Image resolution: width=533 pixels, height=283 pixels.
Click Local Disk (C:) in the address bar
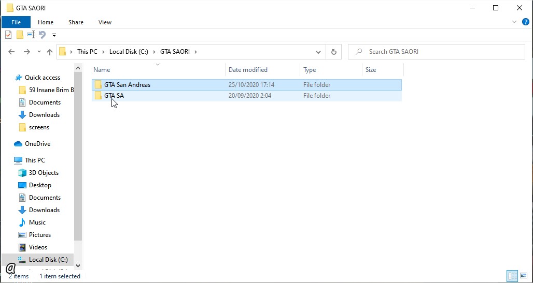129,52
